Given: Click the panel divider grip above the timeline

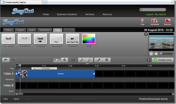Looking at the screenshot, I should point(87,64).
